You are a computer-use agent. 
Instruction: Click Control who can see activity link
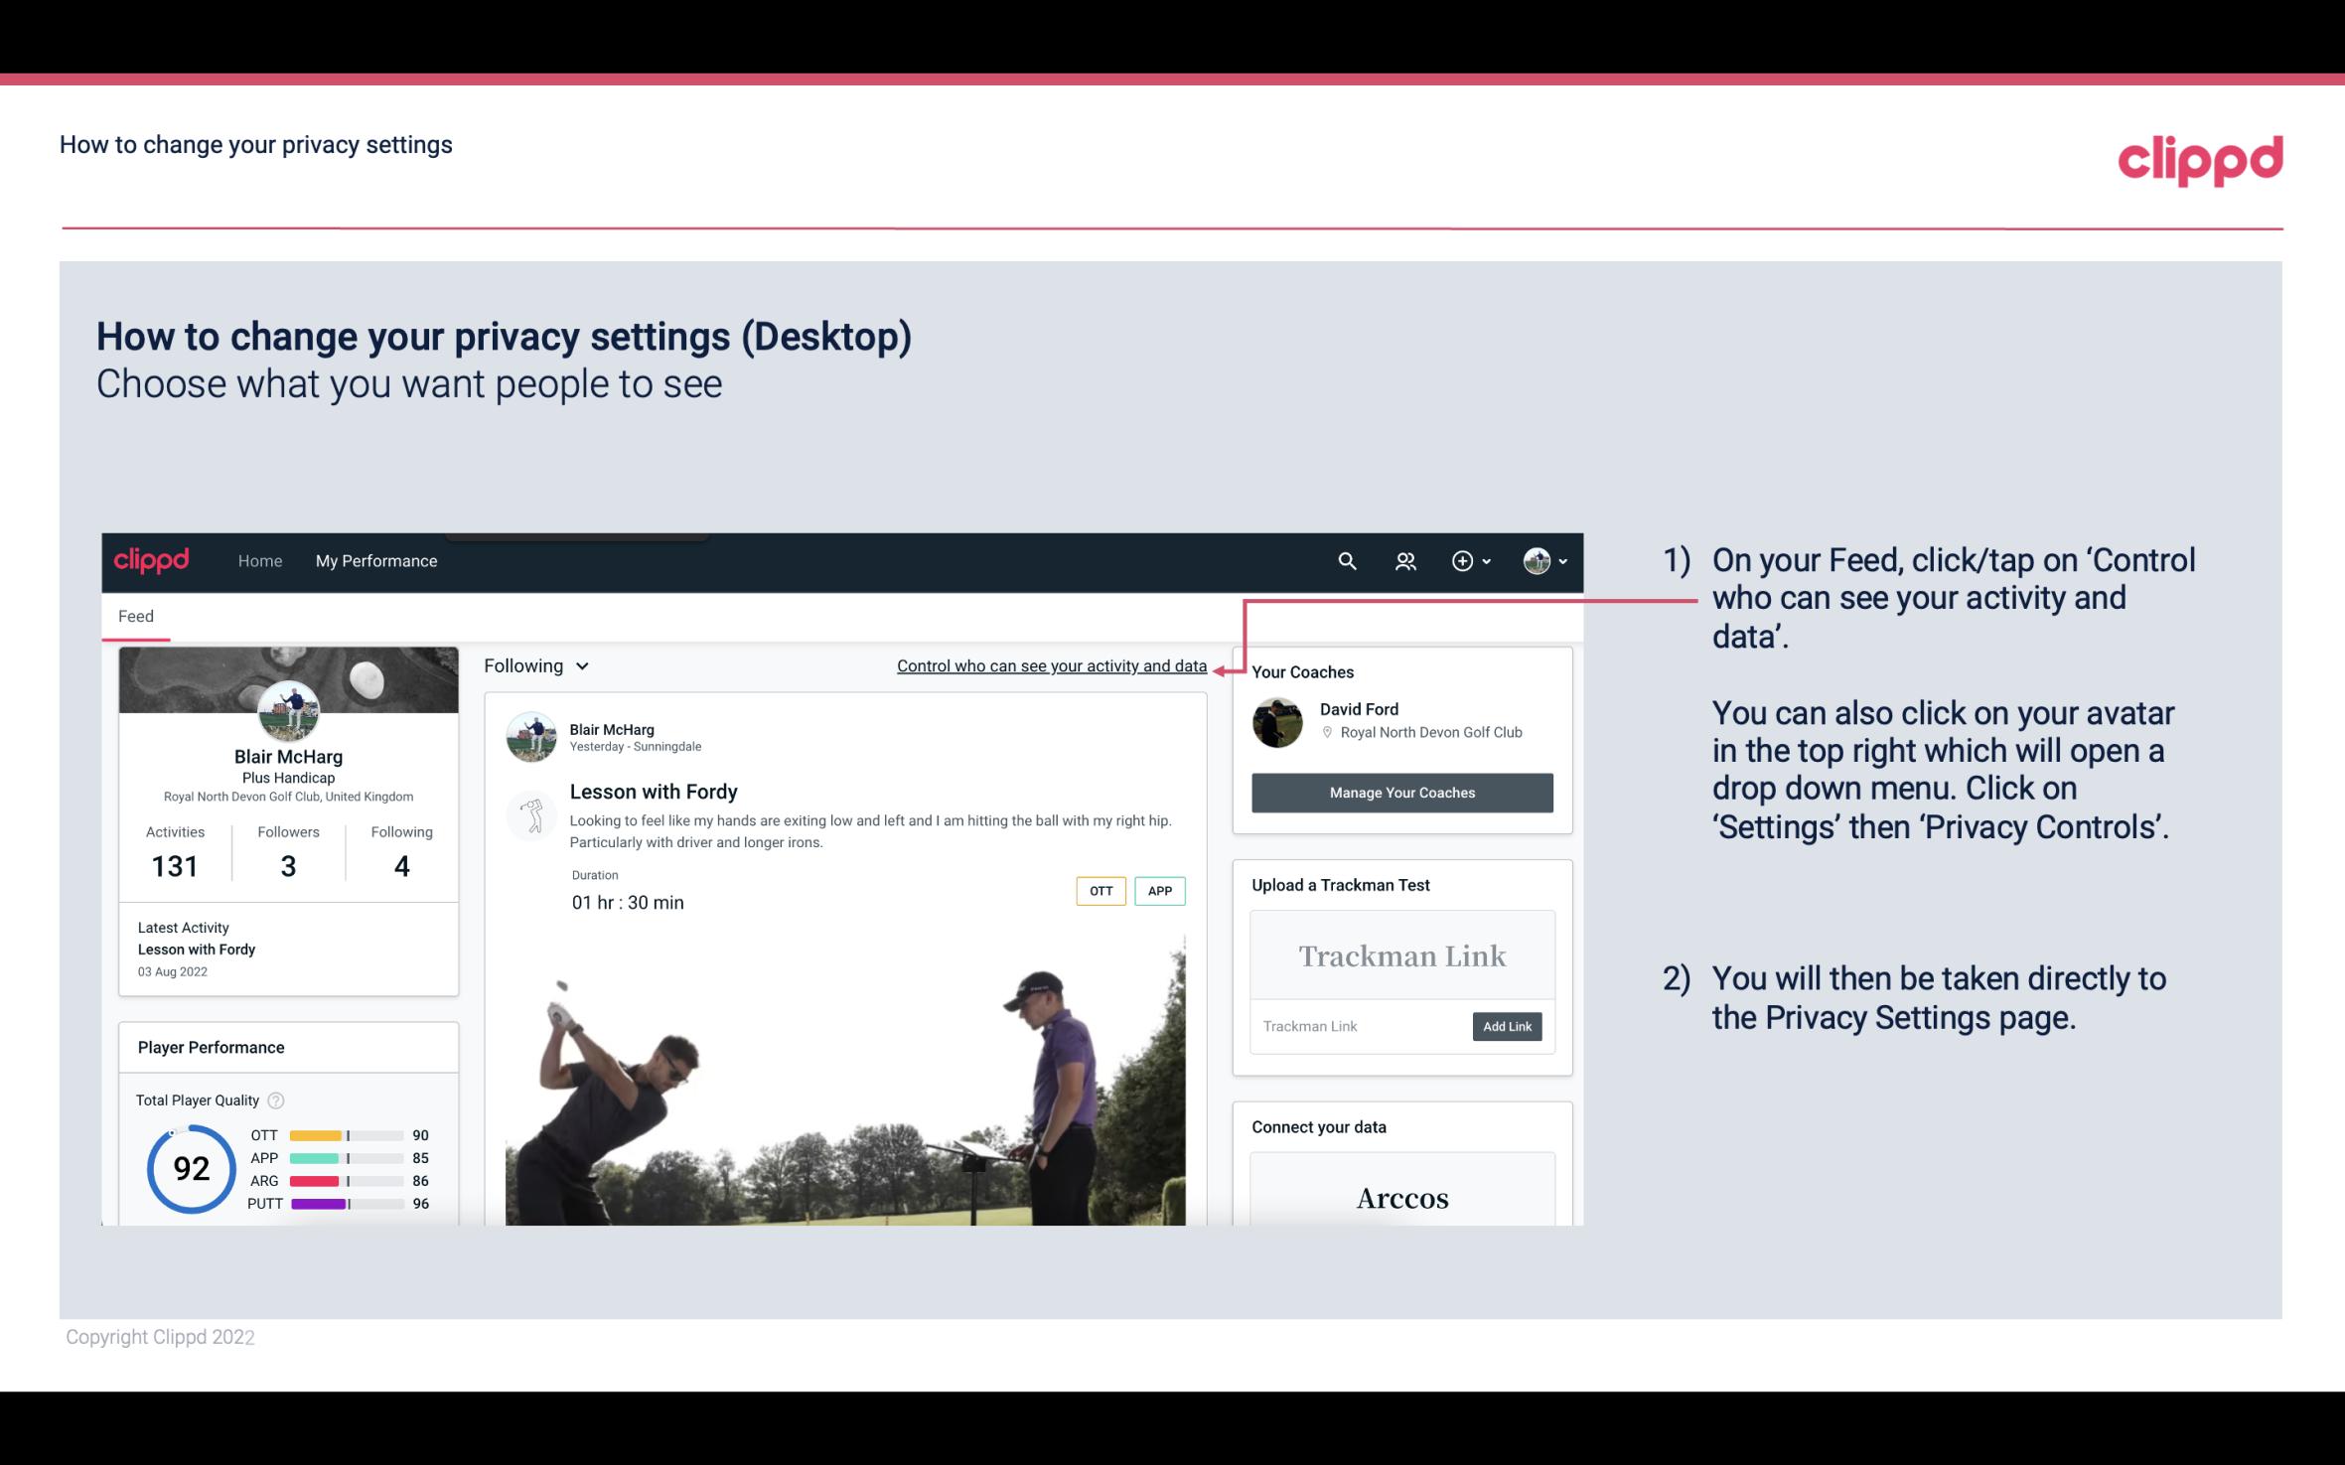tap(1051, 663)
